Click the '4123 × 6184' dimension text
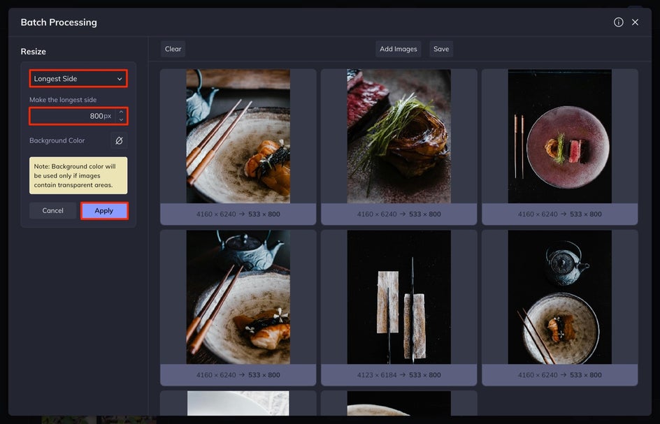Image resolution: width=660 pixels, height=424 pixels. (377, 375)
